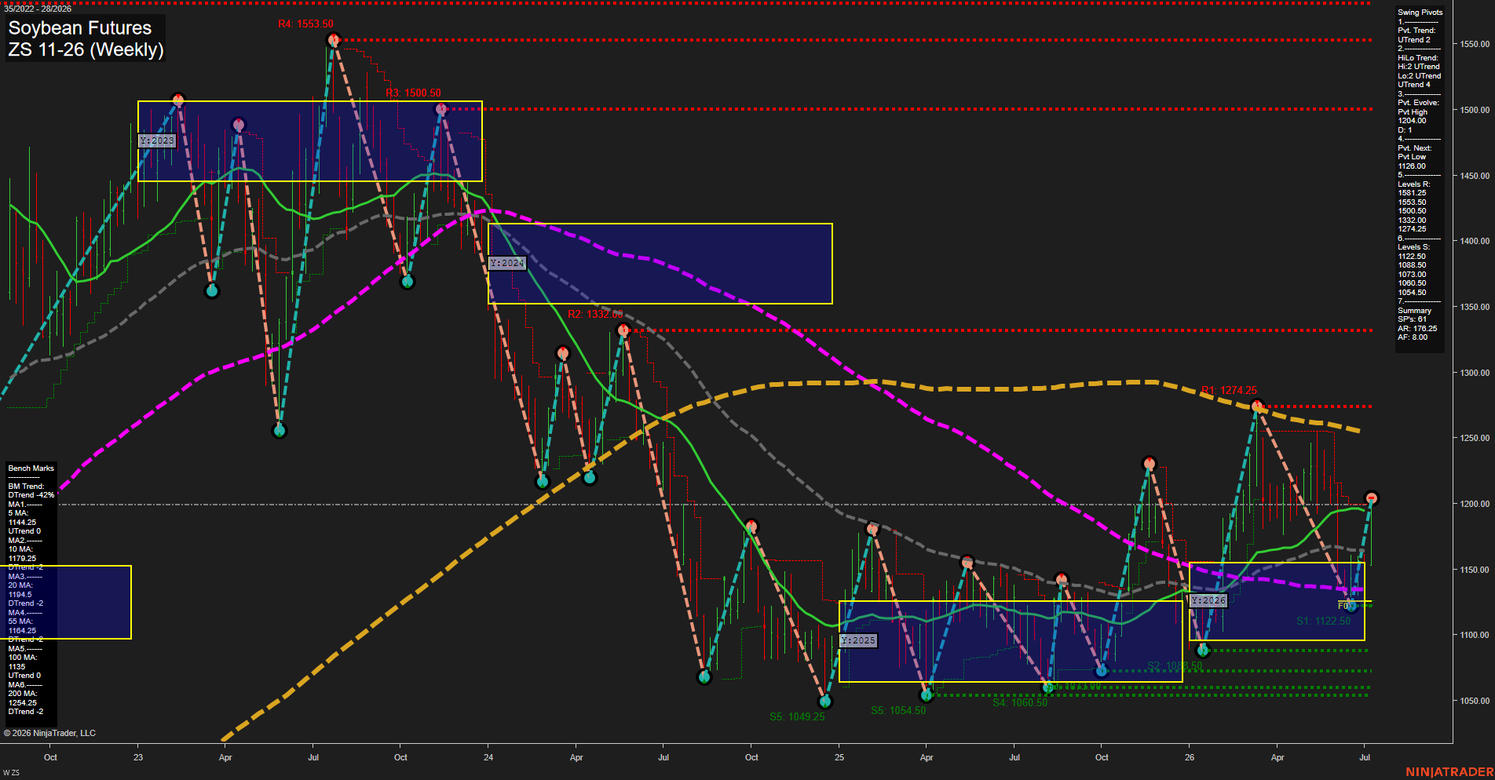This screenshot has height=780, width=1495.
Task: Click the Pvt. Next: entry in Swing Pivots
Action: [x=1414, y=148]
